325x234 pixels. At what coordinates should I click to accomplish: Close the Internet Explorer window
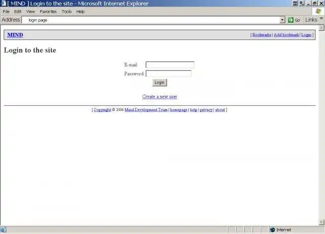(321, 4)
